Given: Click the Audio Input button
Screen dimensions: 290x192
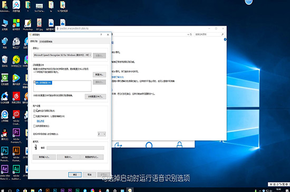Looking at the screenshot, I should pos(44,157).
